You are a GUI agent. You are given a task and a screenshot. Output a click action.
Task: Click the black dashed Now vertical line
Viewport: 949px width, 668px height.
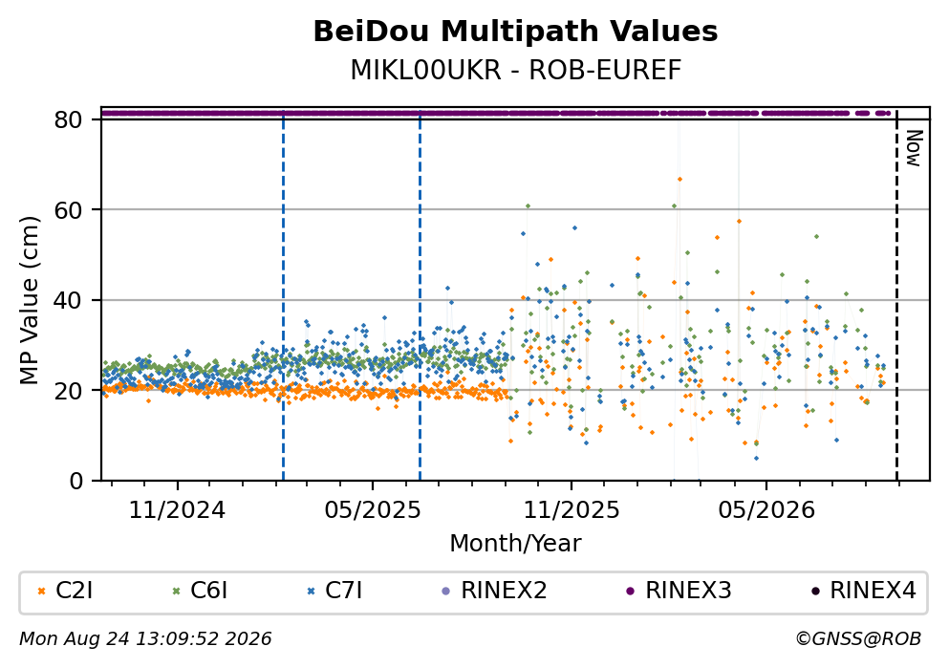coord(897,295)
